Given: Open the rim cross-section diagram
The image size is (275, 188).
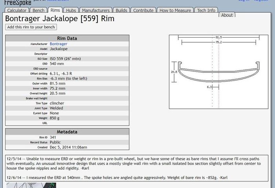Looking at the screenshot, I should [218, 72].
